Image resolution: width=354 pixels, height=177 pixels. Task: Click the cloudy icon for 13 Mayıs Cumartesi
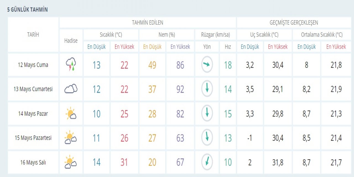tap(71, 89)
